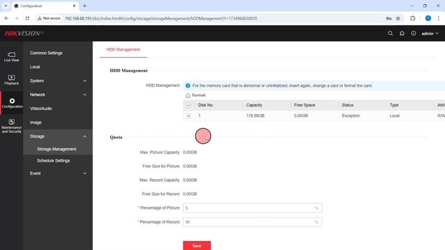Viewport: 445px width, 250px height.
Task: Open the plugin icon in header
Action: (402, 33)
